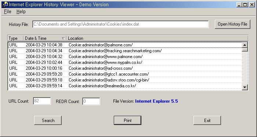Click the scroll down arrow of the list
Screen dimensions: 257x137
(245, 87)
